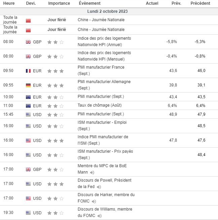Open PMI manufacturier Allemagne event
This screenshot has height=220, width=218.
[104, 82]
